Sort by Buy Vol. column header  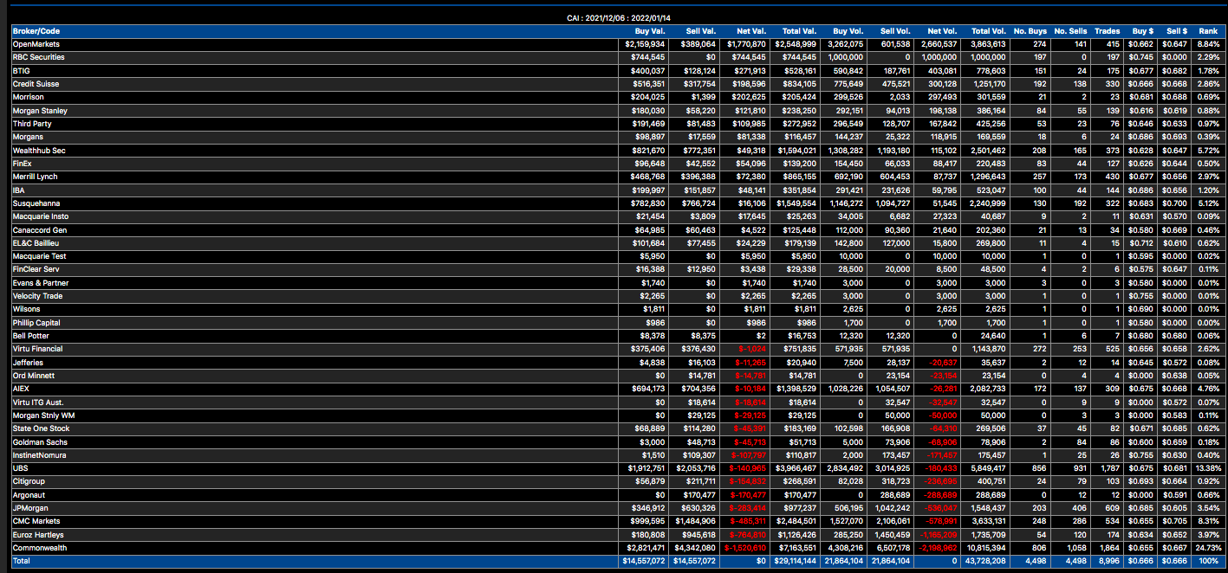[x=848, y=31]
